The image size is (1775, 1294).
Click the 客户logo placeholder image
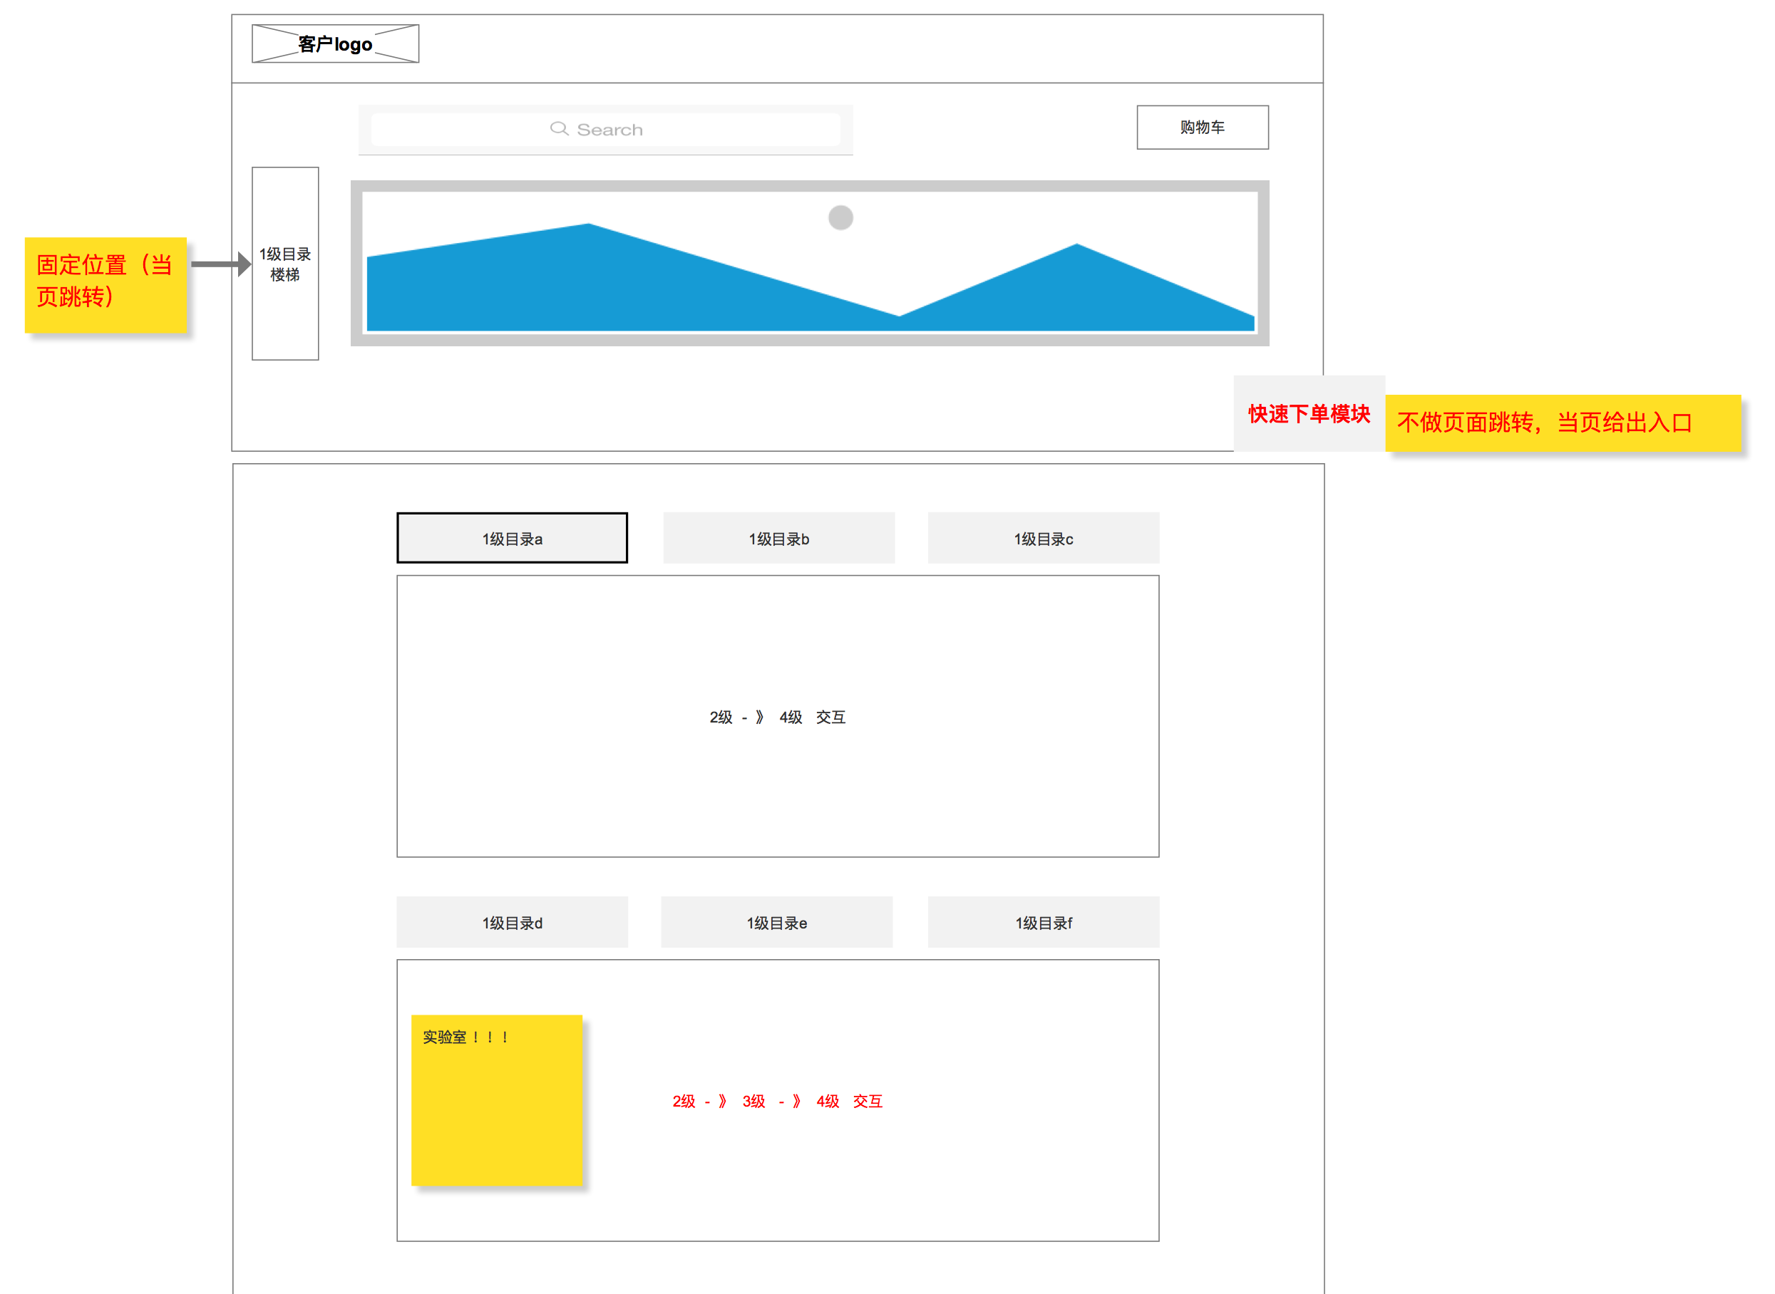click(336, 44)
